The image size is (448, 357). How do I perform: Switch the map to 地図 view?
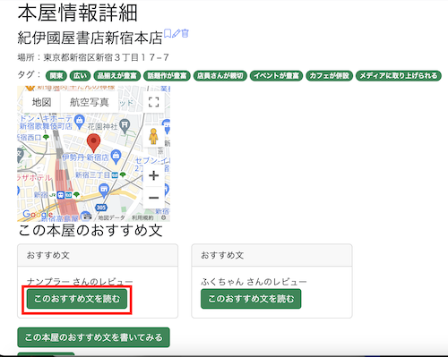coord(42,102)
